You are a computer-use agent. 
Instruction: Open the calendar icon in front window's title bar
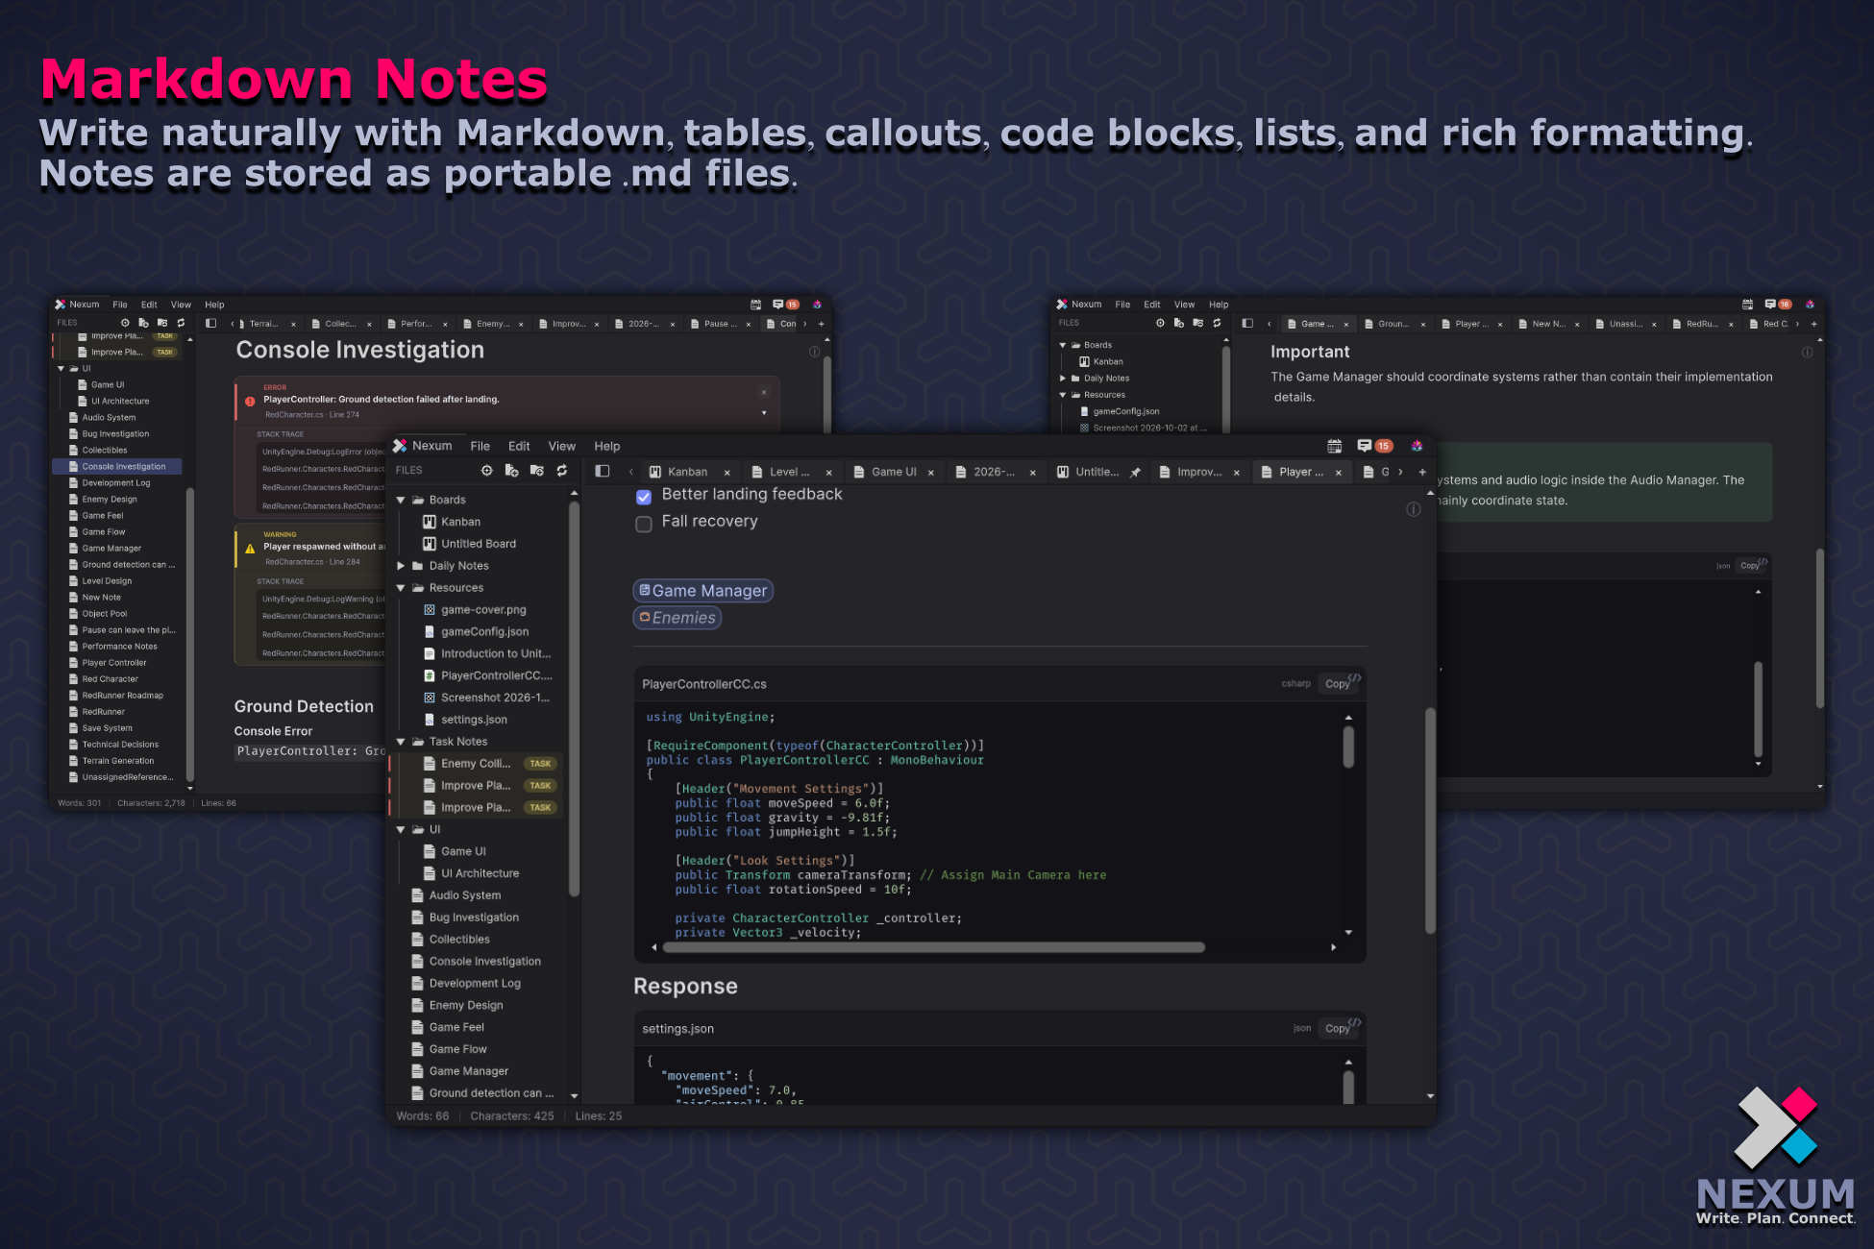[x=1334, y=446]
